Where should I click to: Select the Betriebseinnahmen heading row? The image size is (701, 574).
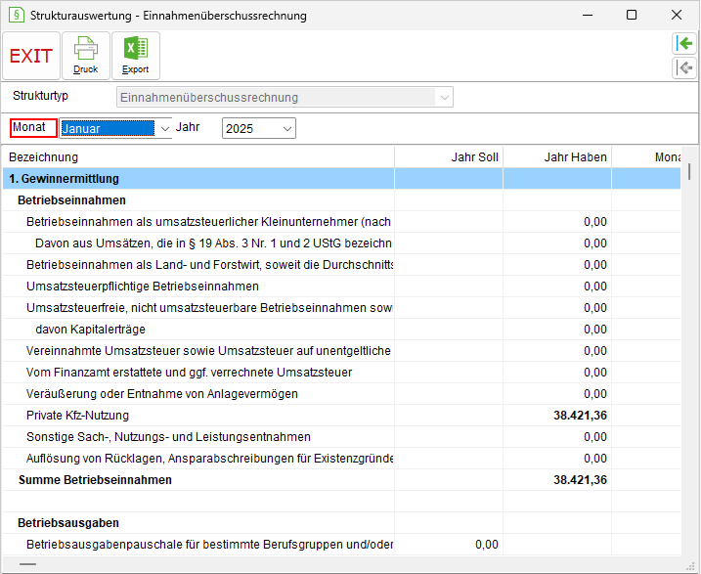click(341, 200)
